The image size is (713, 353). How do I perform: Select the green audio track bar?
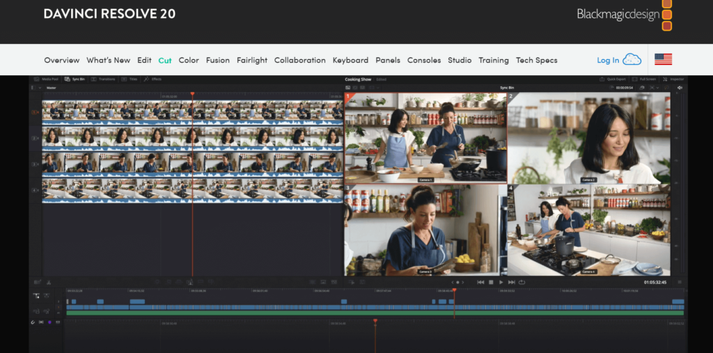tap(375, 313)
